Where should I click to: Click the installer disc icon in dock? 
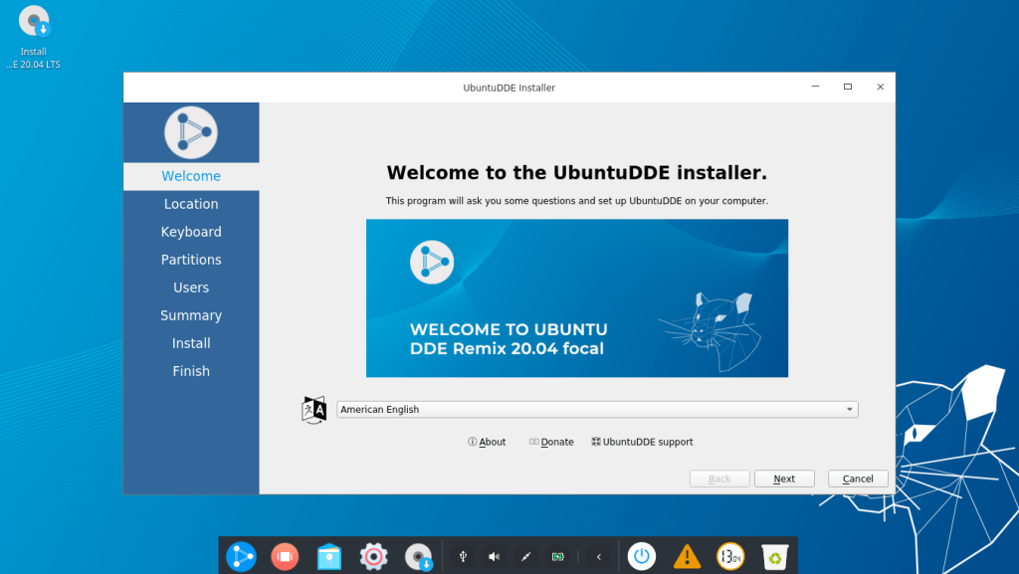pos(418,556)
